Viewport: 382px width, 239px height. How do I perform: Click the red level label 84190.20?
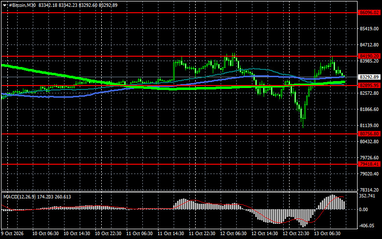coord(369,56)
